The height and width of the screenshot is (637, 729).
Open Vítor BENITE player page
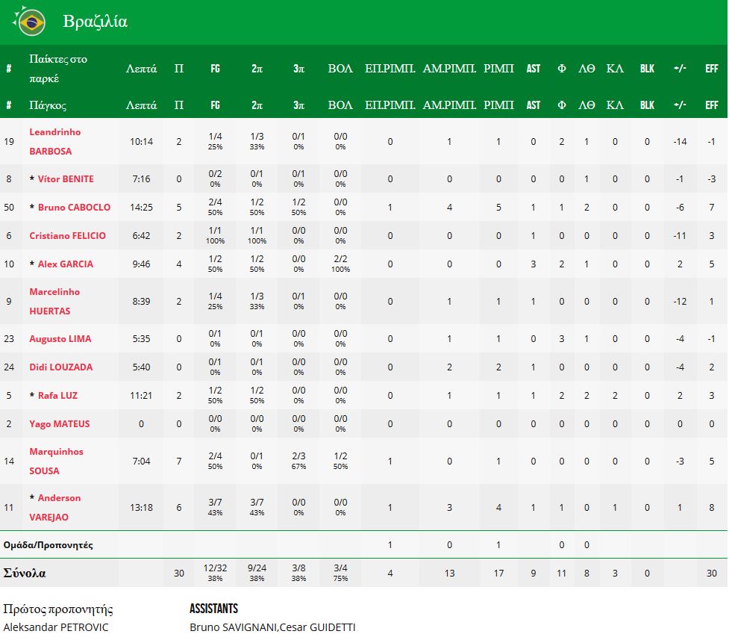[66, 179]
